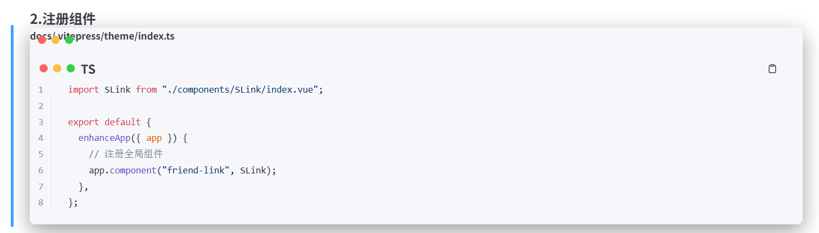
Task: Click the upper yellow dot over the file path
Action: tap(55, 40)
